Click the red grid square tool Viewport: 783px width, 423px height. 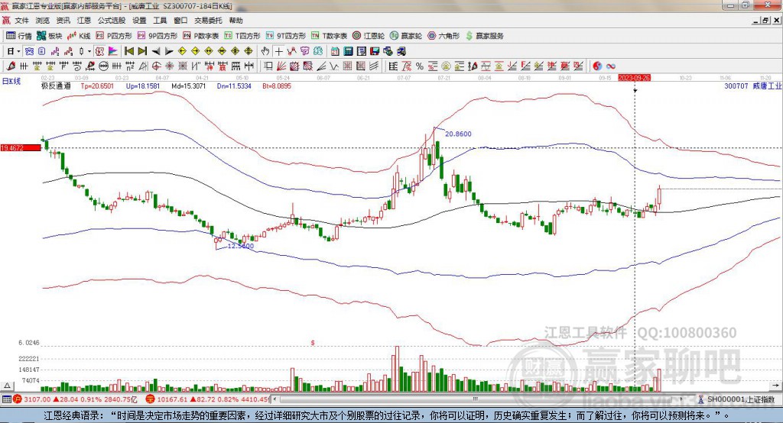point(346,66)
